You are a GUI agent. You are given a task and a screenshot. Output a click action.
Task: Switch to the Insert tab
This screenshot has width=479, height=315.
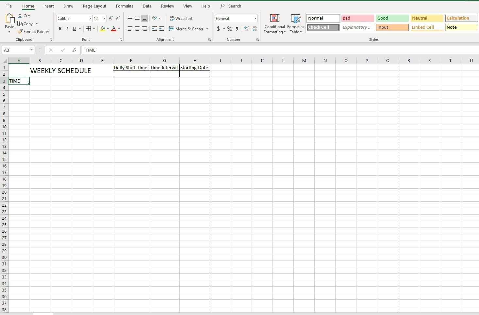(49, 6)
